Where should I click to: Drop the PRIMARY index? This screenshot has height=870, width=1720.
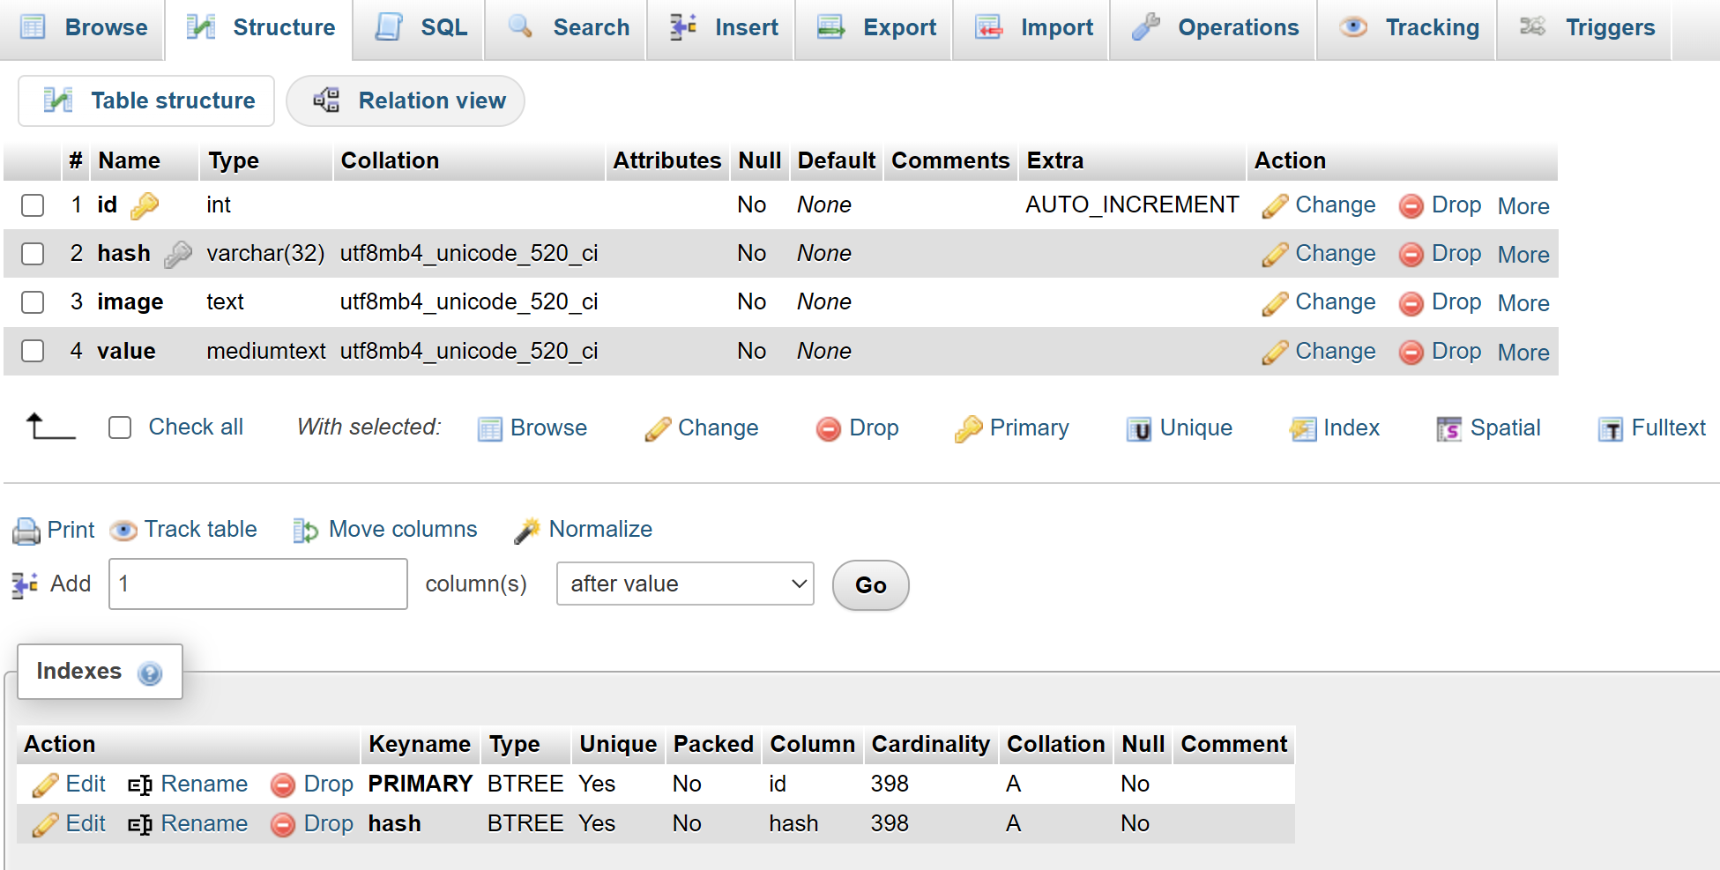(312, 784)
